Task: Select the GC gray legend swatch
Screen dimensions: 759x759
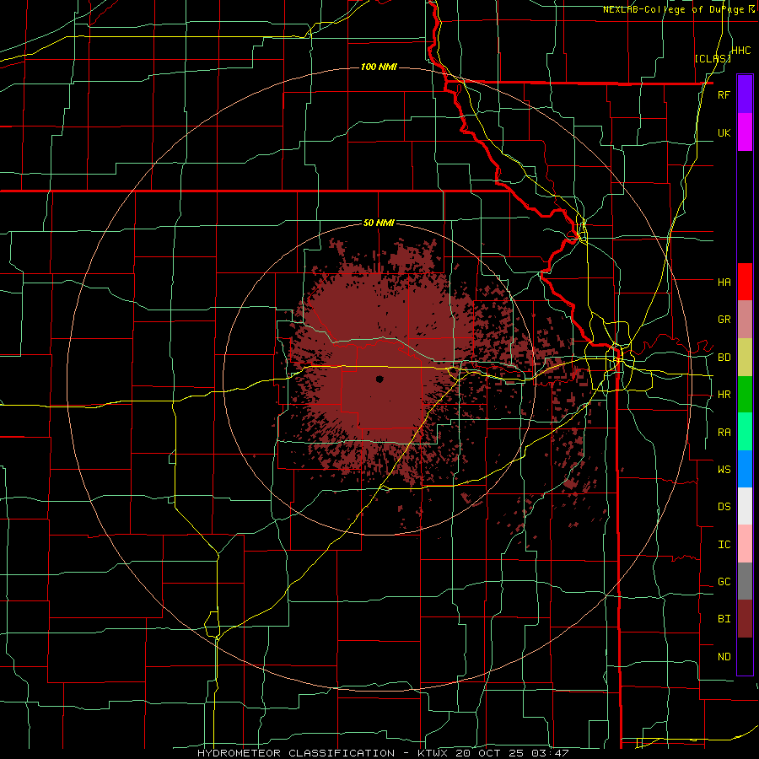Action: [x=745, y=581]
